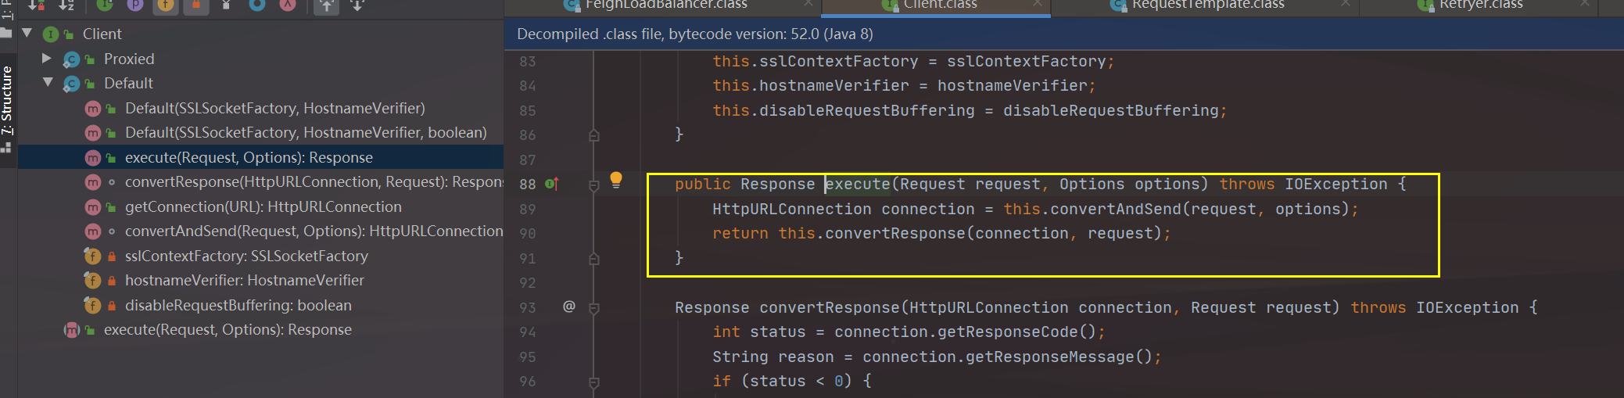The image size is (1624, 398).
Task: Select the hostnameVerifier field
Action: point(260,280)
